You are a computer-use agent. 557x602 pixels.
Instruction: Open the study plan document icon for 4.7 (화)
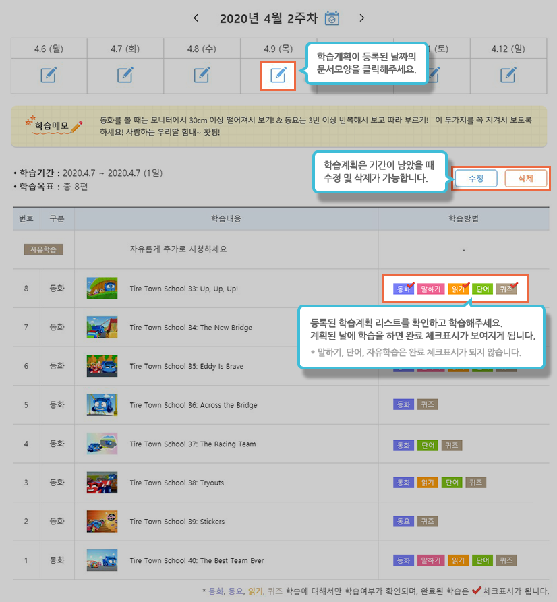click(125, 75)
